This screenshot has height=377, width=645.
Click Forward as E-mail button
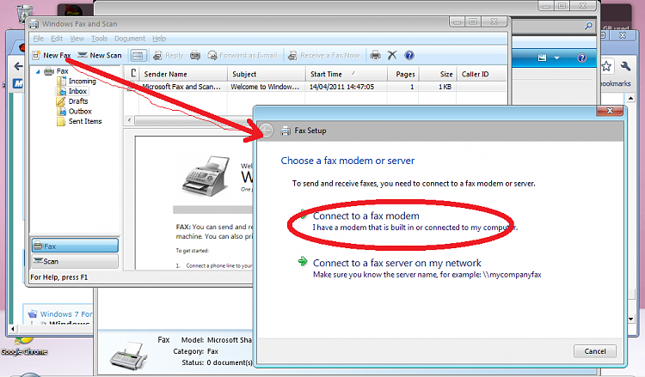pos(243,56)
